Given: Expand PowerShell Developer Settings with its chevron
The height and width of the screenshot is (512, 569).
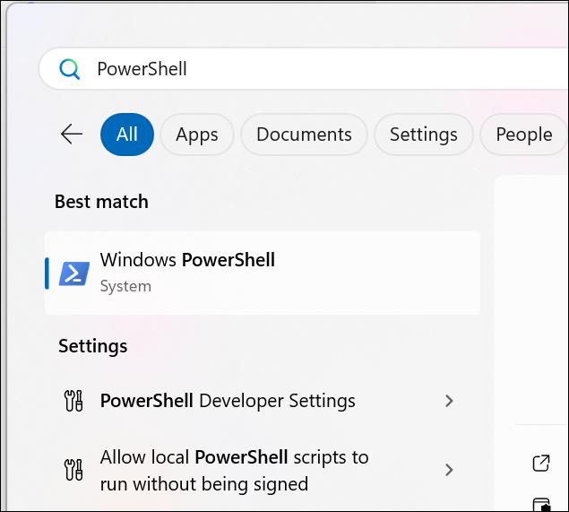Looking at the screenshot, I should [450, 401].
